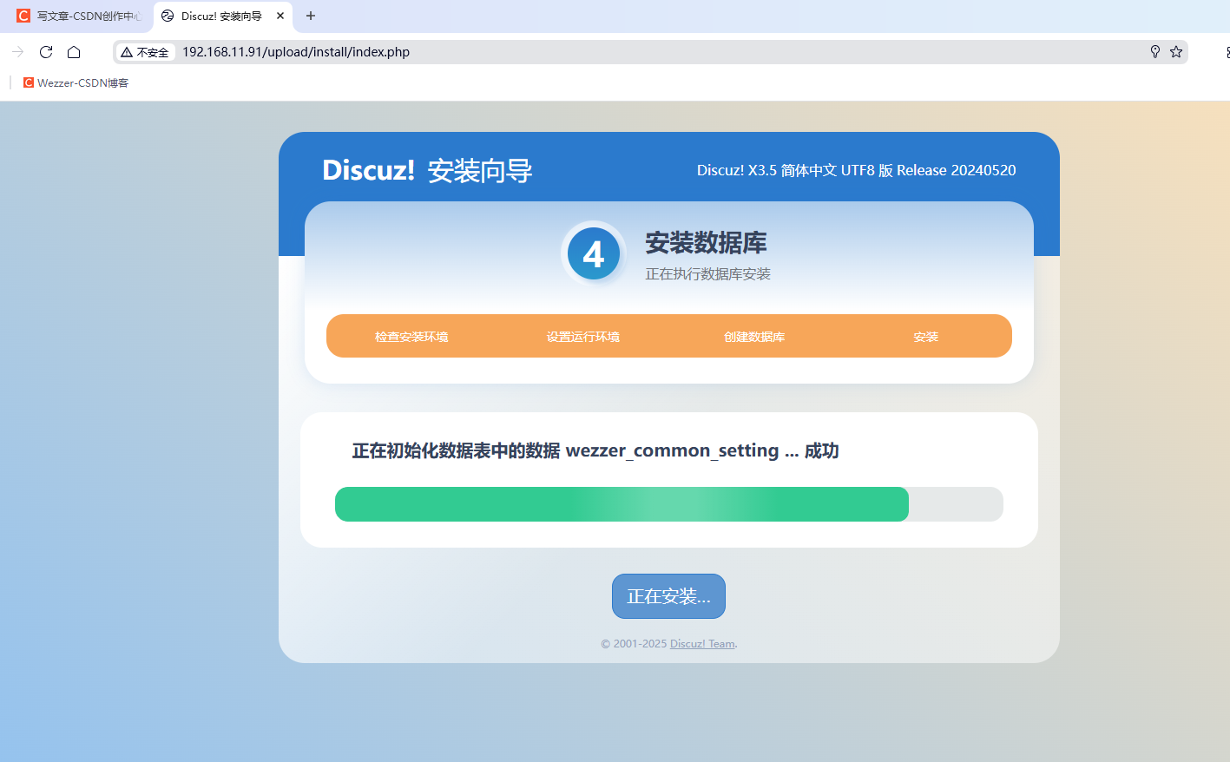Screen dimensions: 1230x762
Task: Bookmark this page with star icon
Action: (x=1176, y=52)
